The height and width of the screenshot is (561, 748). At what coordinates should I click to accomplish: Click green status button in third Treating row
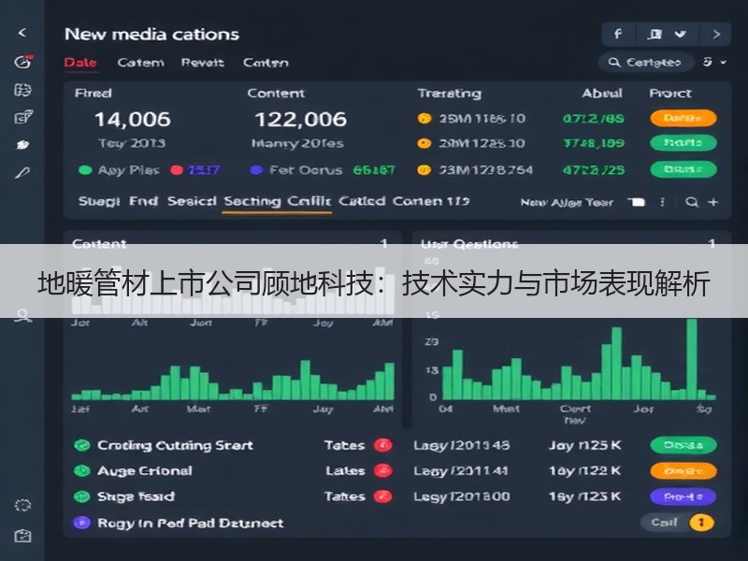pos(683,170)
